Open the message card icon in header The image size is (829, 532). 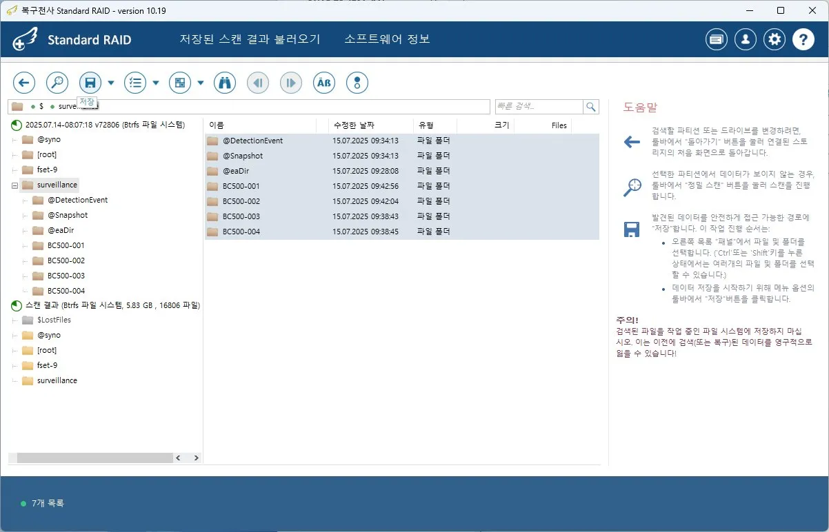[717, 39]
